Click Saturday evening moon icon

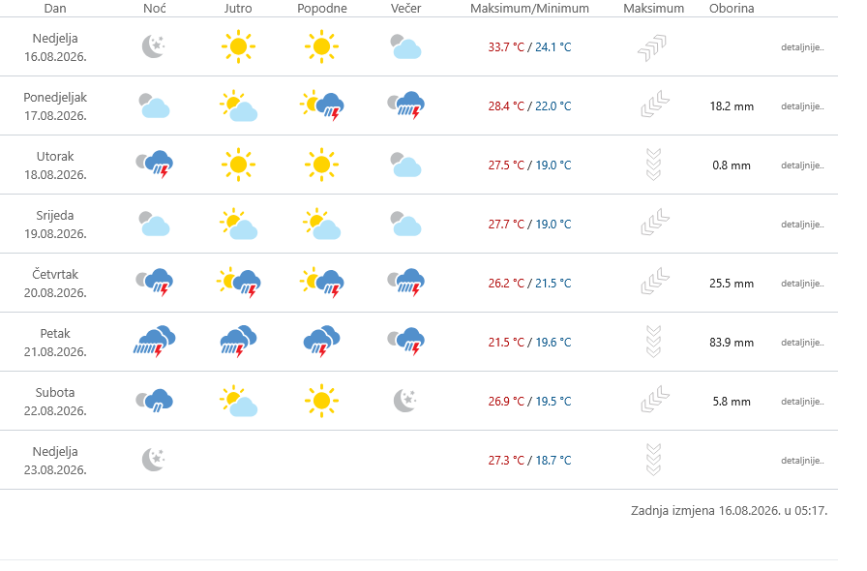click(405, 401)
